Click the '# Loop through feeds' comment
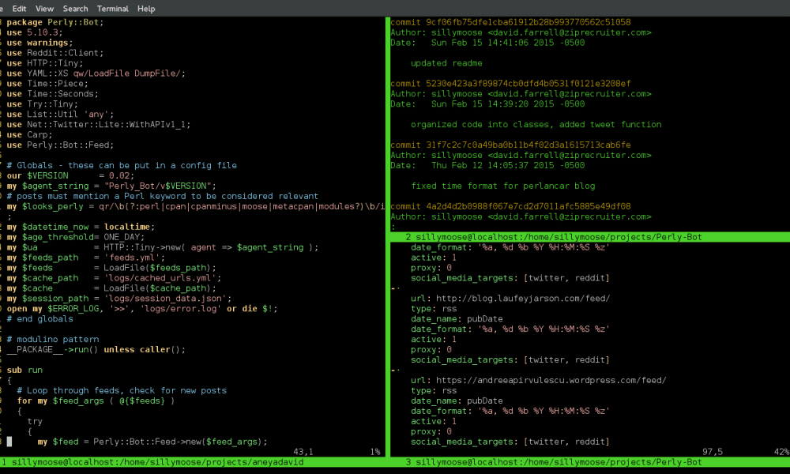790x474 pixels. [122, 390]
